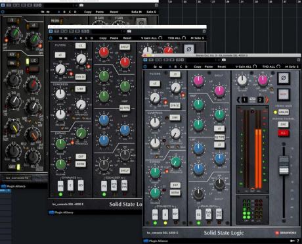The width and height of the screenshot is (302, 244).
Task: Click Solo M in the back window toolbar
Action: (x=137, y=12)
